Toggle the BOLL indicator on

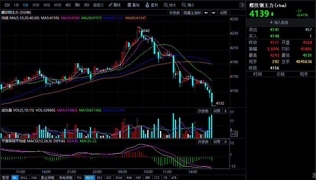pos(24,178)
